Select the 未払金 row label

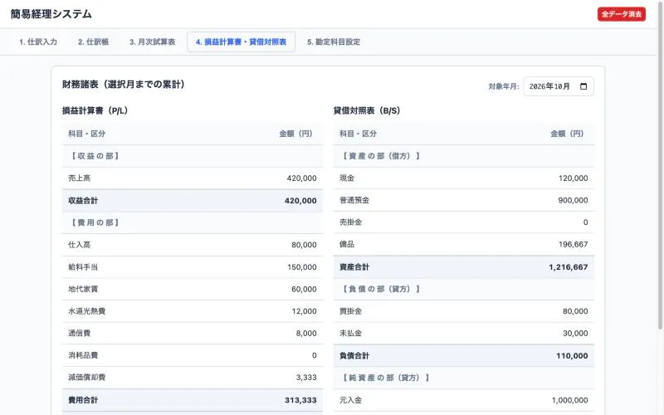[x=350, y=333]
